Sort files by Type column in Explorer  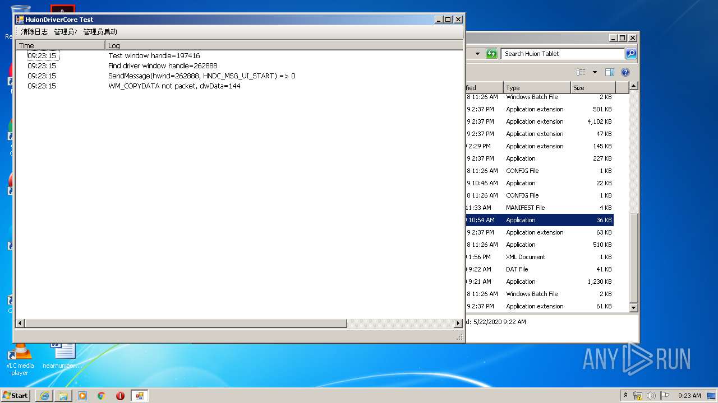[x=537, y=87]
